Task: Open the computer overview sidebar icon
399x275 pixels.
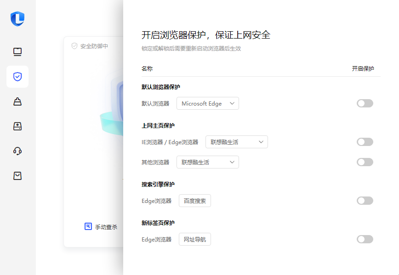Action: (x=17, y=52)
